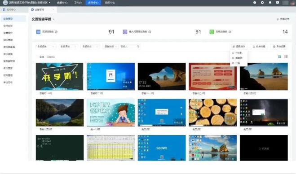The height and width of the screenshot is (174, 296).
Task: Switch to grid thumbnail view icon
Action: [279, 57]
